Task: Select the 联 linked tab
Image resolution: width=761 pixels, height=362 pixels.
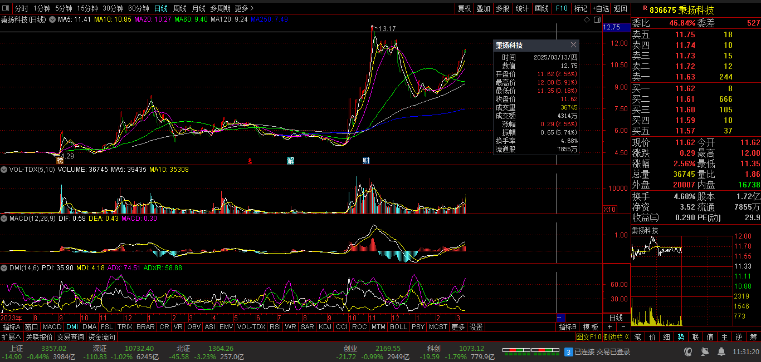Action: [695, 336]
